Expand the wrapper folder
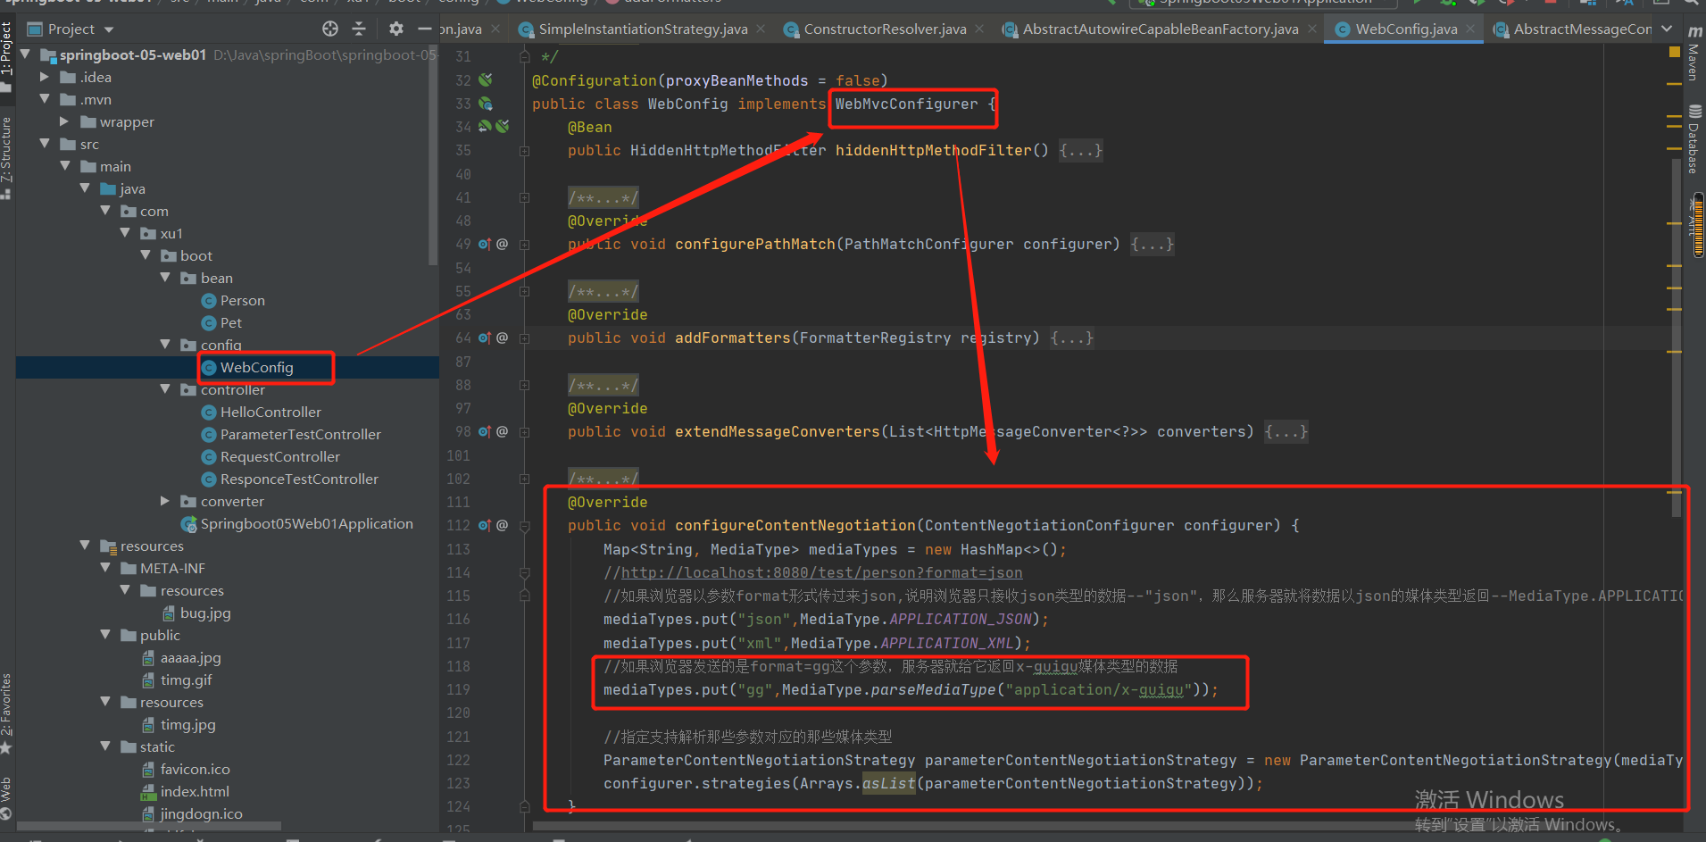 coord(64,121)
